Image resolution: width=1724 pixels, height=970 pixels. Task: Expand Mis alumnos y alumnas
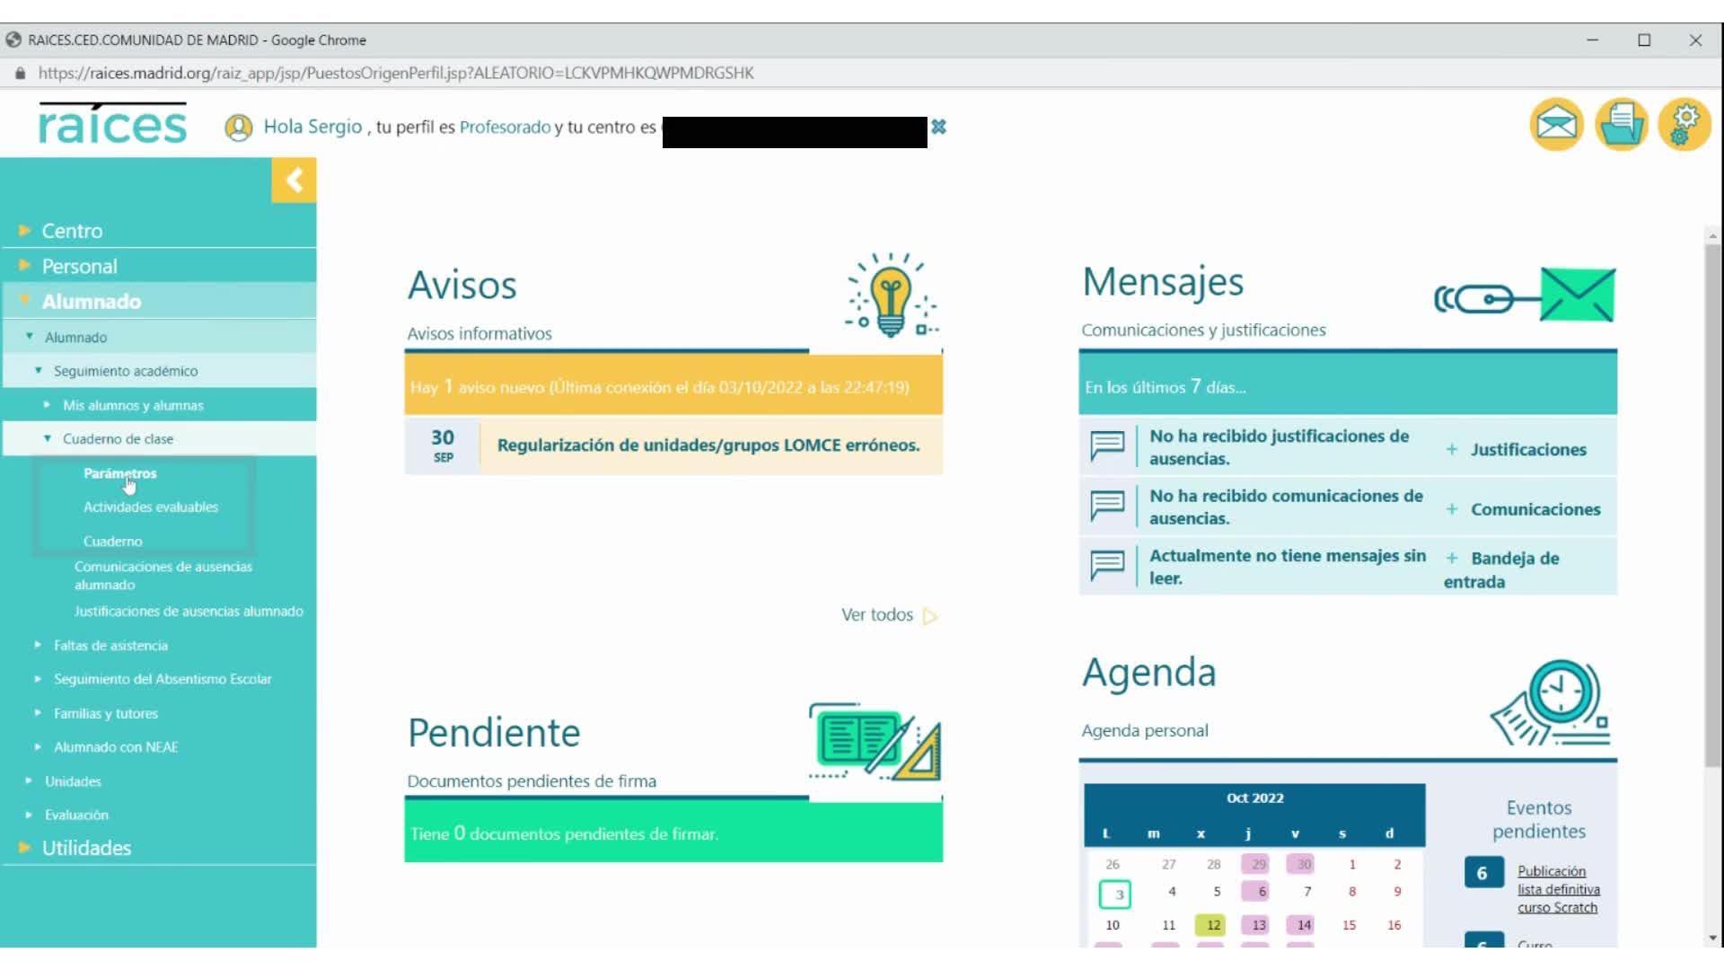(133, 406)
